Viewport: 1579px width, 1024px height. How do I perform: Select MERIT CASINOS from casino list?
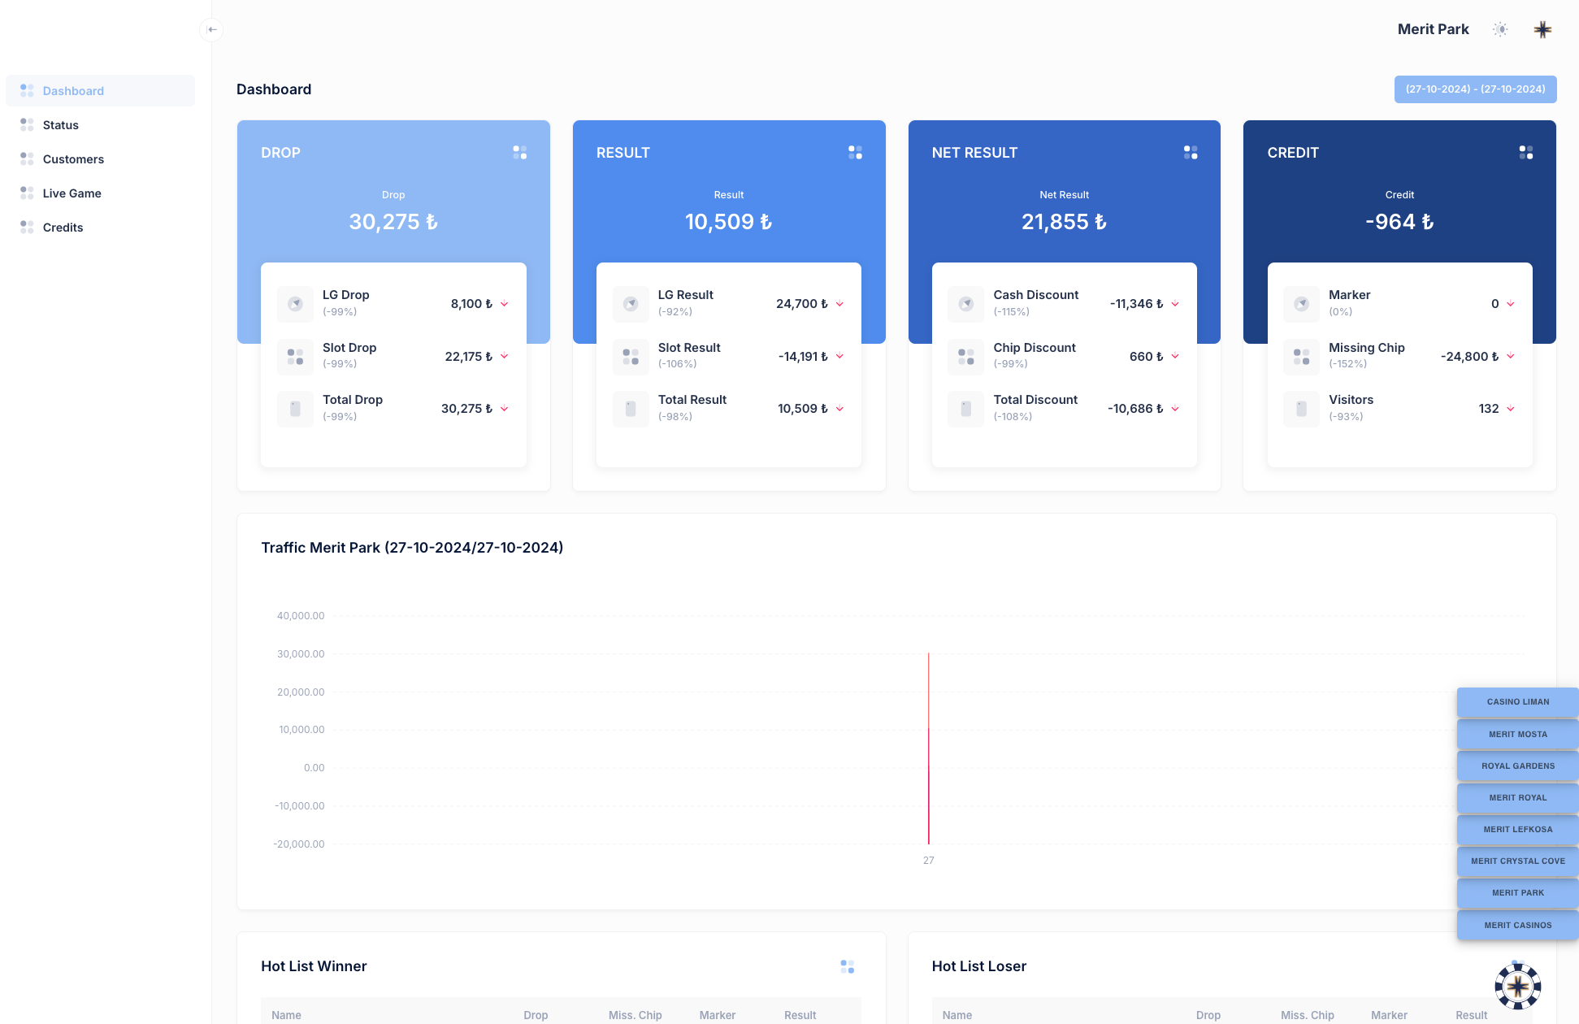pyautogui.click(x=1517, y=925)
